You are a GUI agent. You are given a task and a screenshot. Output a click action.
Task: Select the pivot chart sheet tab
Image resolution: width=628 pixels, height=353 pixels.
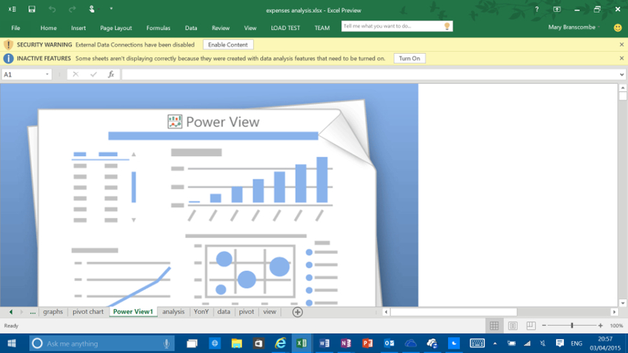point(88,312)
